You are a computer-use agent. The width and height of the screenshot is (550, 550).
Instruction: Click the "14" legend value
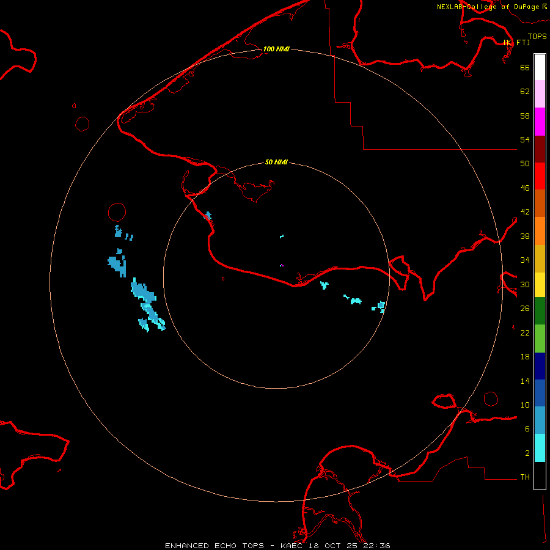tap(525, 381)
